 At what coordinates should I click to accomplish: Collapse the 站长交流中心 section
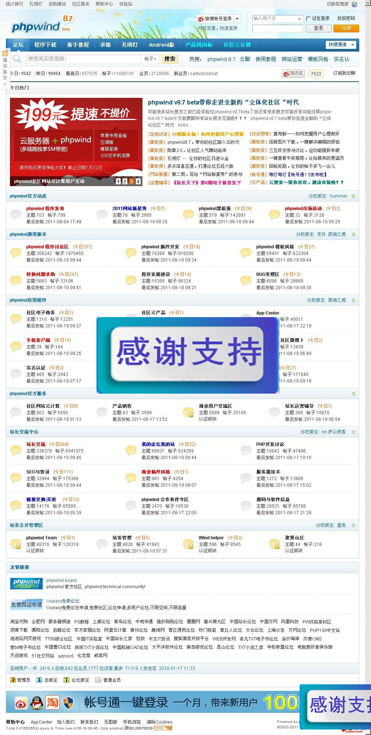pyautogui.click(x=353, y=432)
